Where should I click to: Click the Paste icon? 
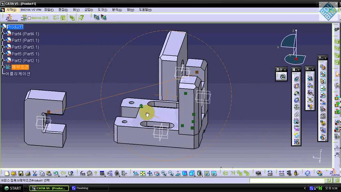click(x=49, y=173)
